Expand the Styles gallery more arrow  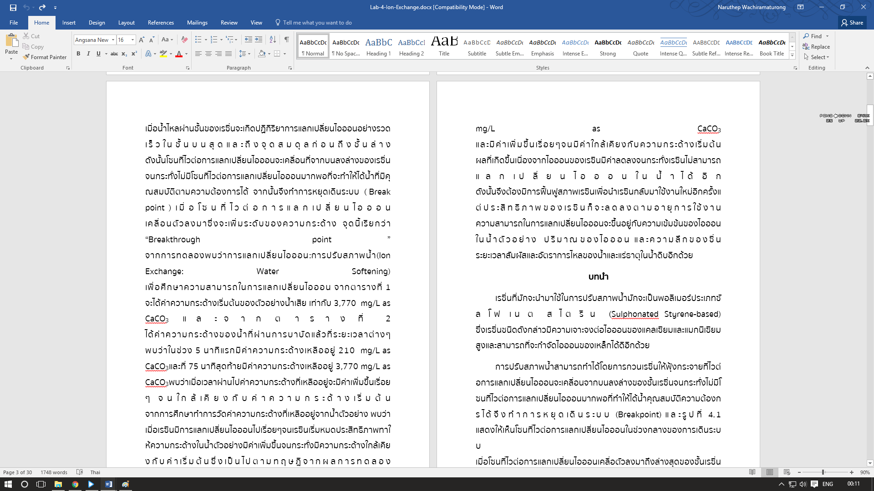(792, 55)
